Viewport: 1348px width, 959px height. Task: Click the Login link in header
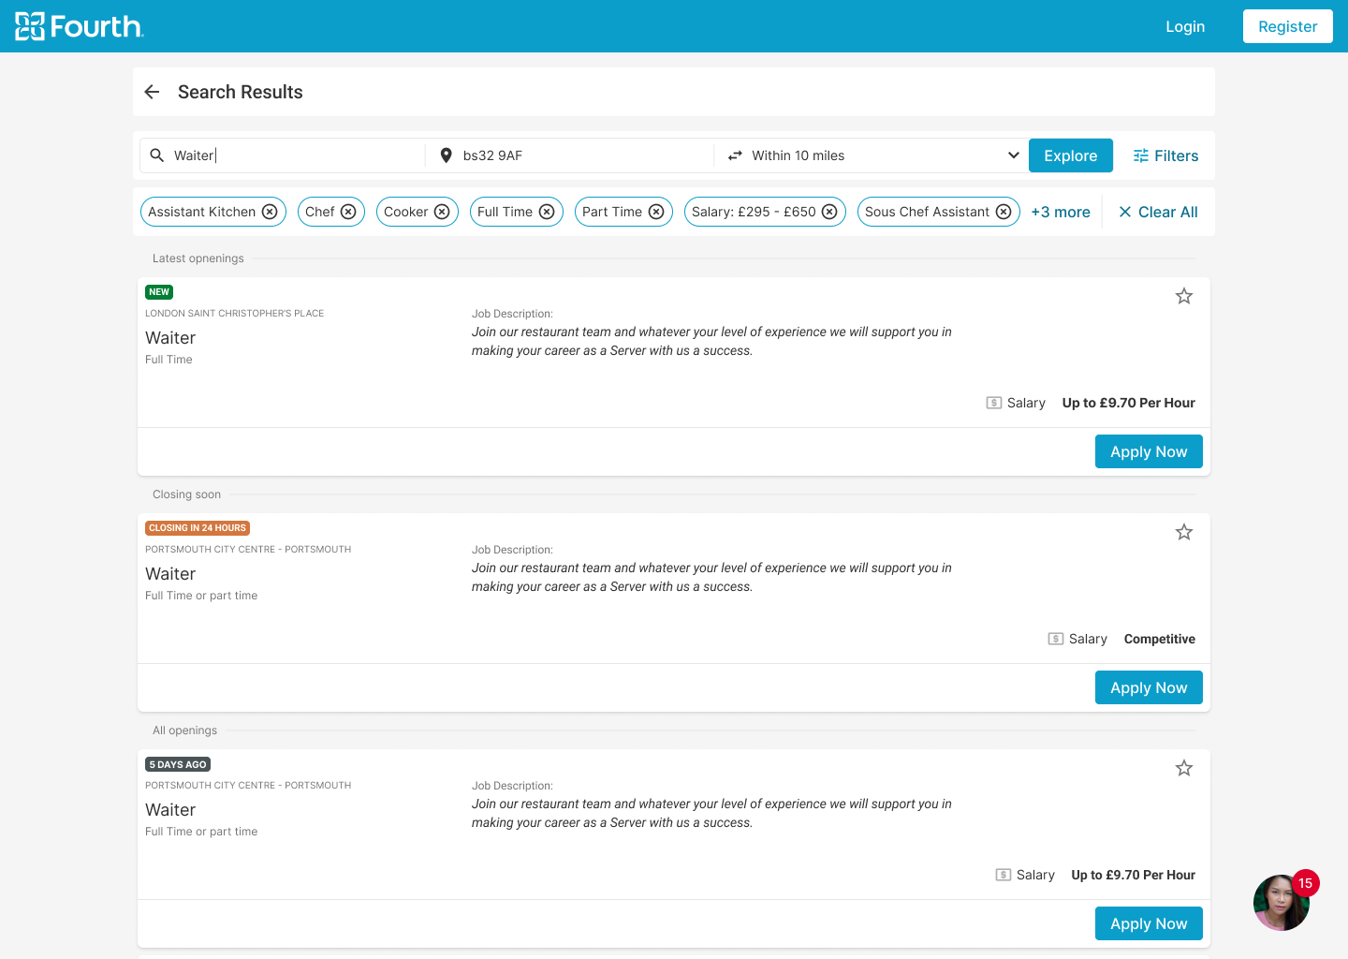[x=1185, y=26]
